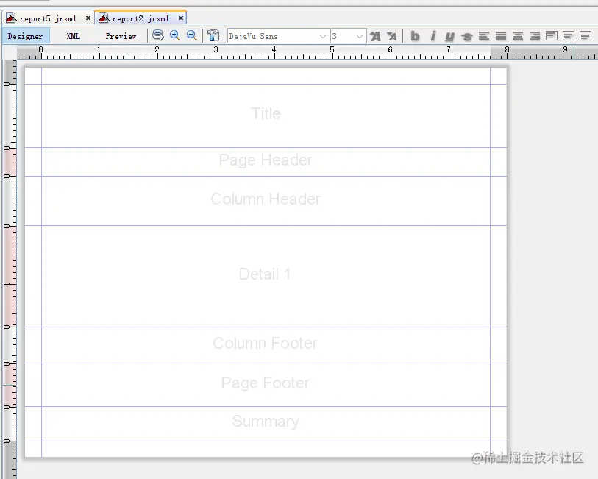Select the Designer view
This screenshot has height=479, width=598.
coord(26,35)
